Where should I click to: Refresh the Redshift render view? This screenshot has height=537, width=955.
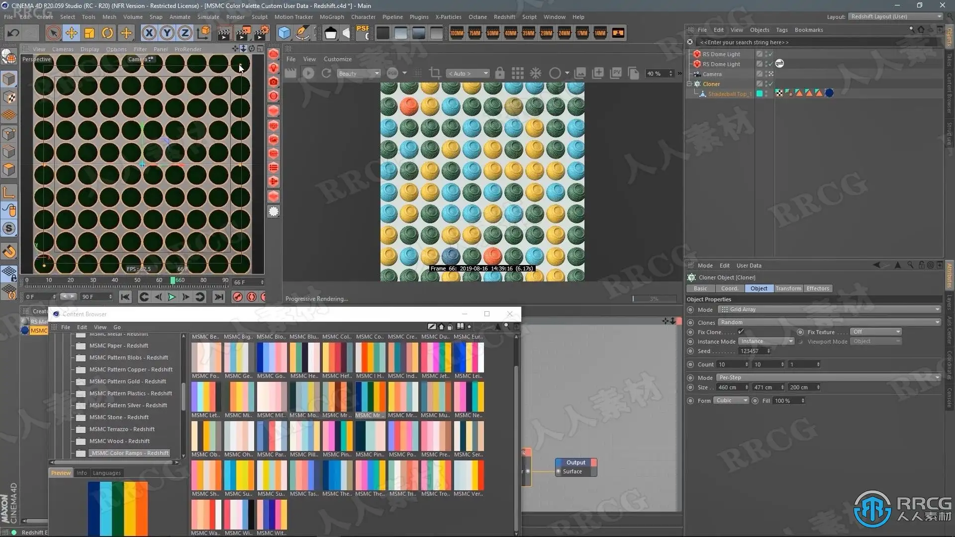326,74
